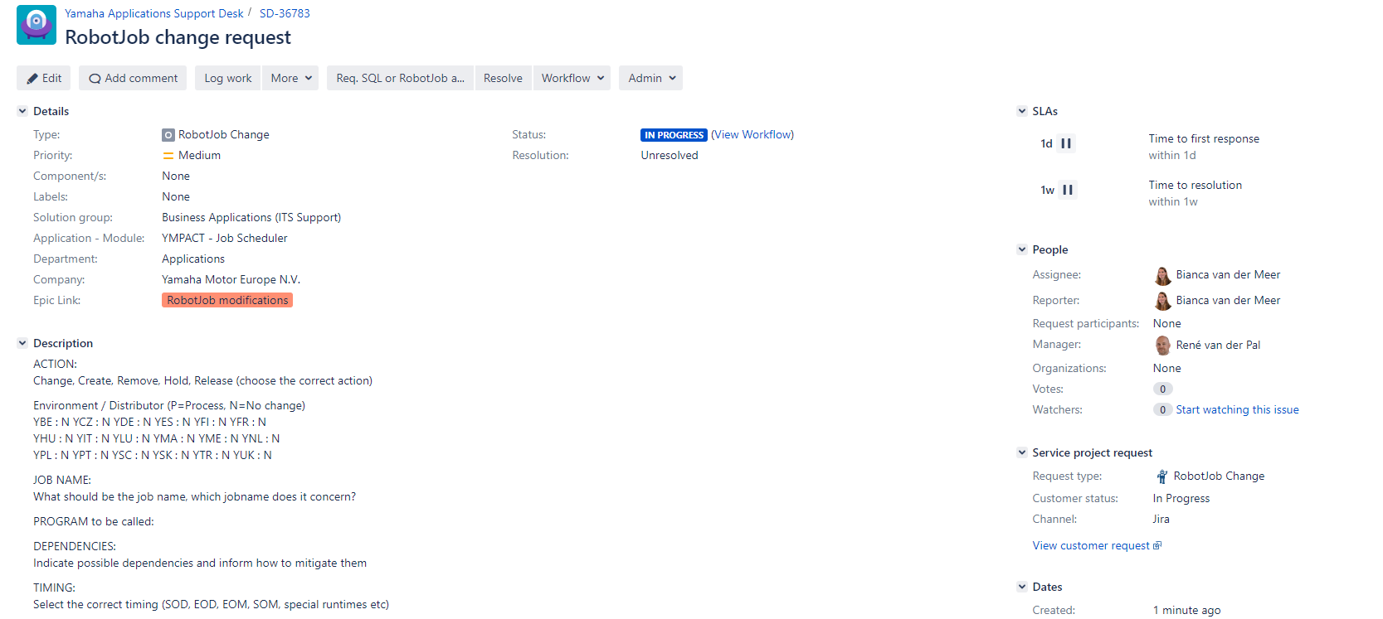Screen dimensions: 1383x619
Task: Click the pause icon beside 1d SLA
Action: pyautogui.click(x=1066, y=143)
